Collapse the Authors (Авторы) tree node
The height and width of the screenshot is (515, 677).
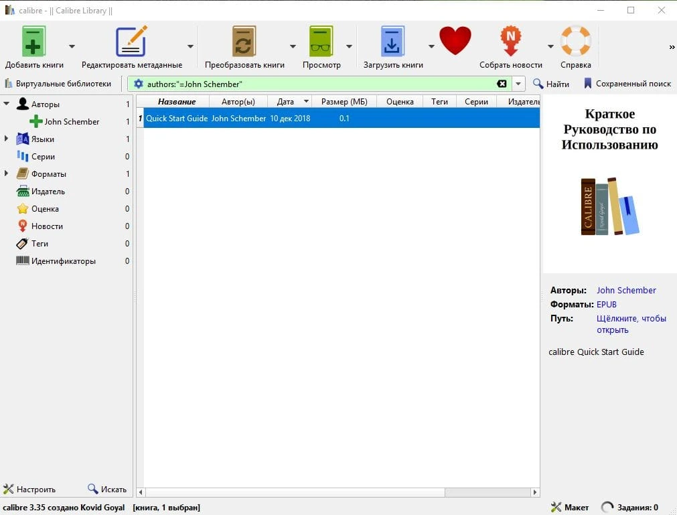coord(6,104)
